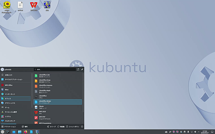Select the Wine category
Viewport: 215px width, 134px height.
16,90
